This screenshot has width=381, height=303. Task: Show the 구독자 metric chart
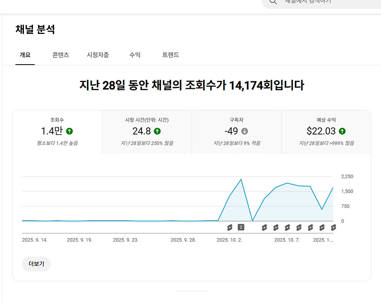pos(237,132)
